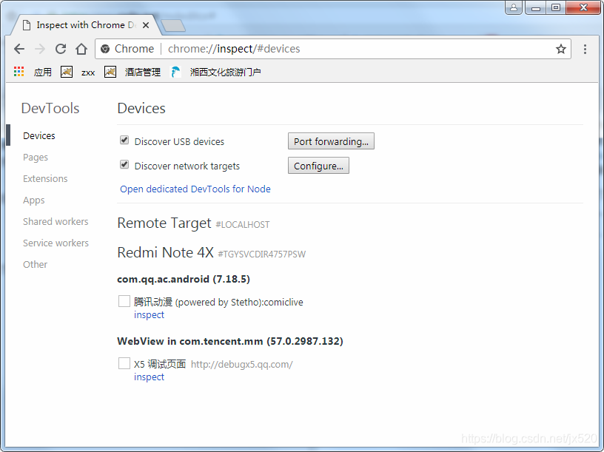The image size is (604, 452).
Task: Select Devices in the DevTools sidebar
Action: tap(39, 135)
